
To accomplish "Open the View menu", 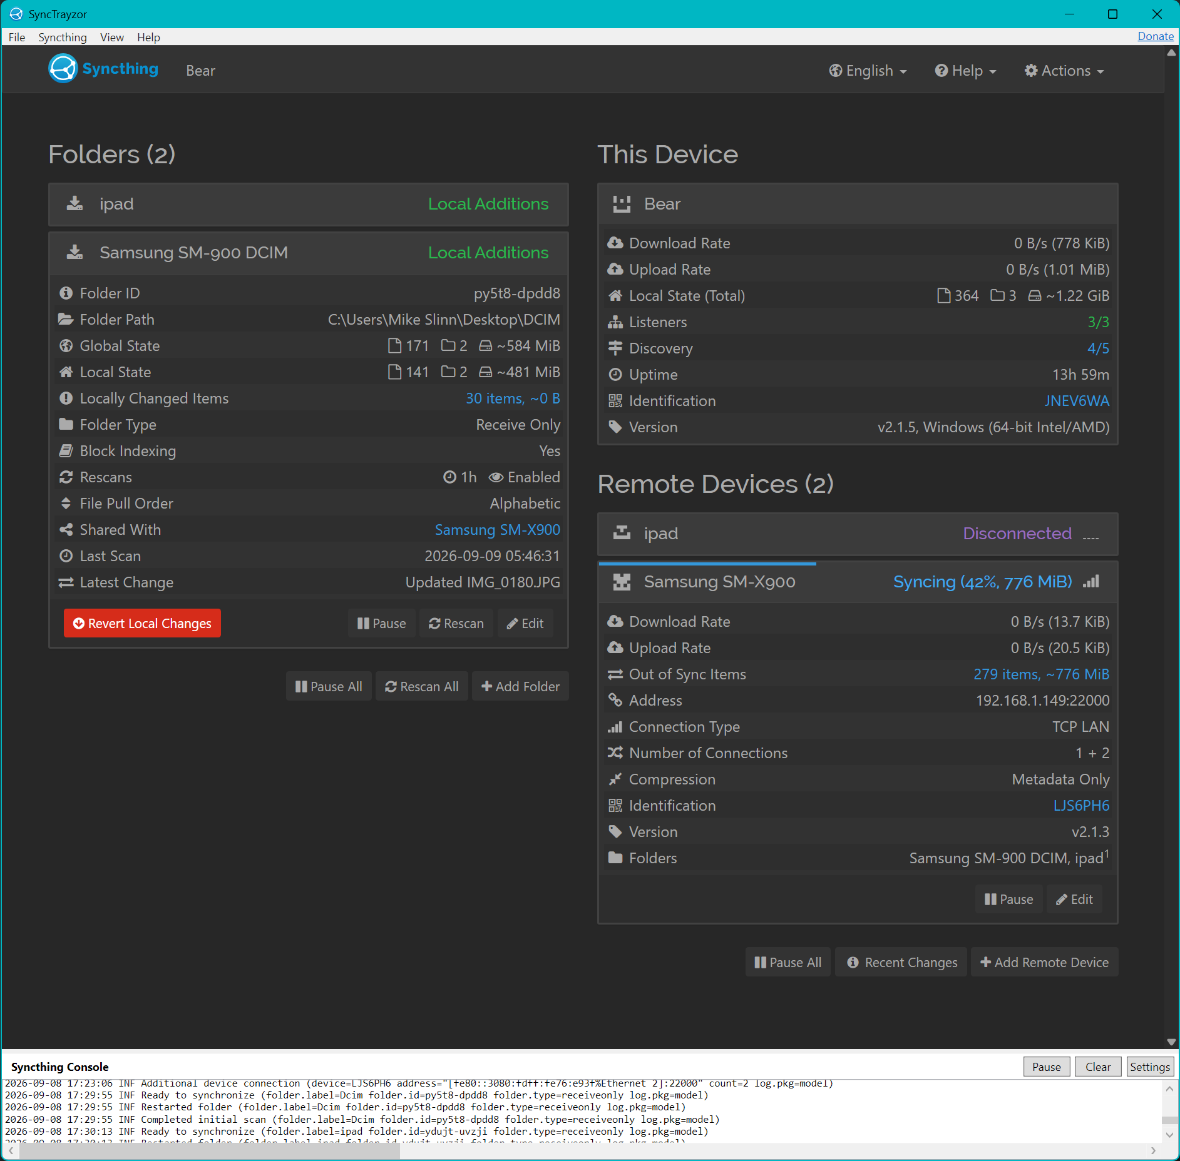I will point(112,37).
